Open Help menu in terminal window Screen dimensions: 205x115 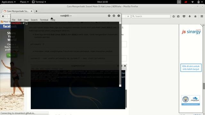53,20
